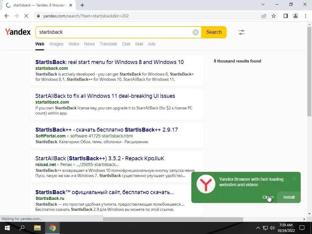Screen dimensions: 312x234
Task: Open Chrome three-dot menu
Action: [x=305, y=16]
